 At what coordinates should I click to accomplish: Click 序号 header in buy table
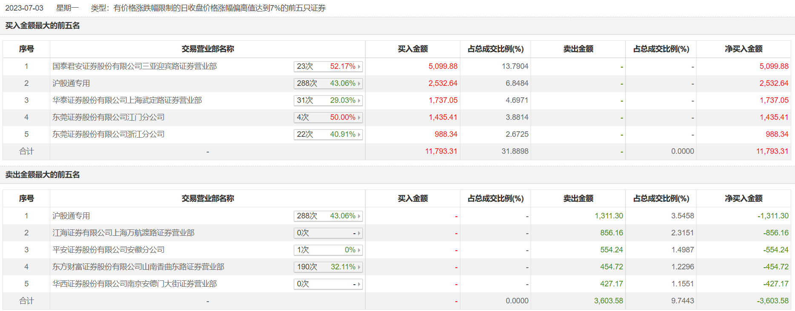click(x=26, y=49)
